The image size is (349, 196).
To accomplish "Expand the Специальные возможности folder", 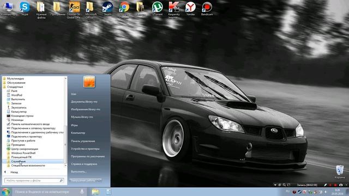I will (28, 166).
